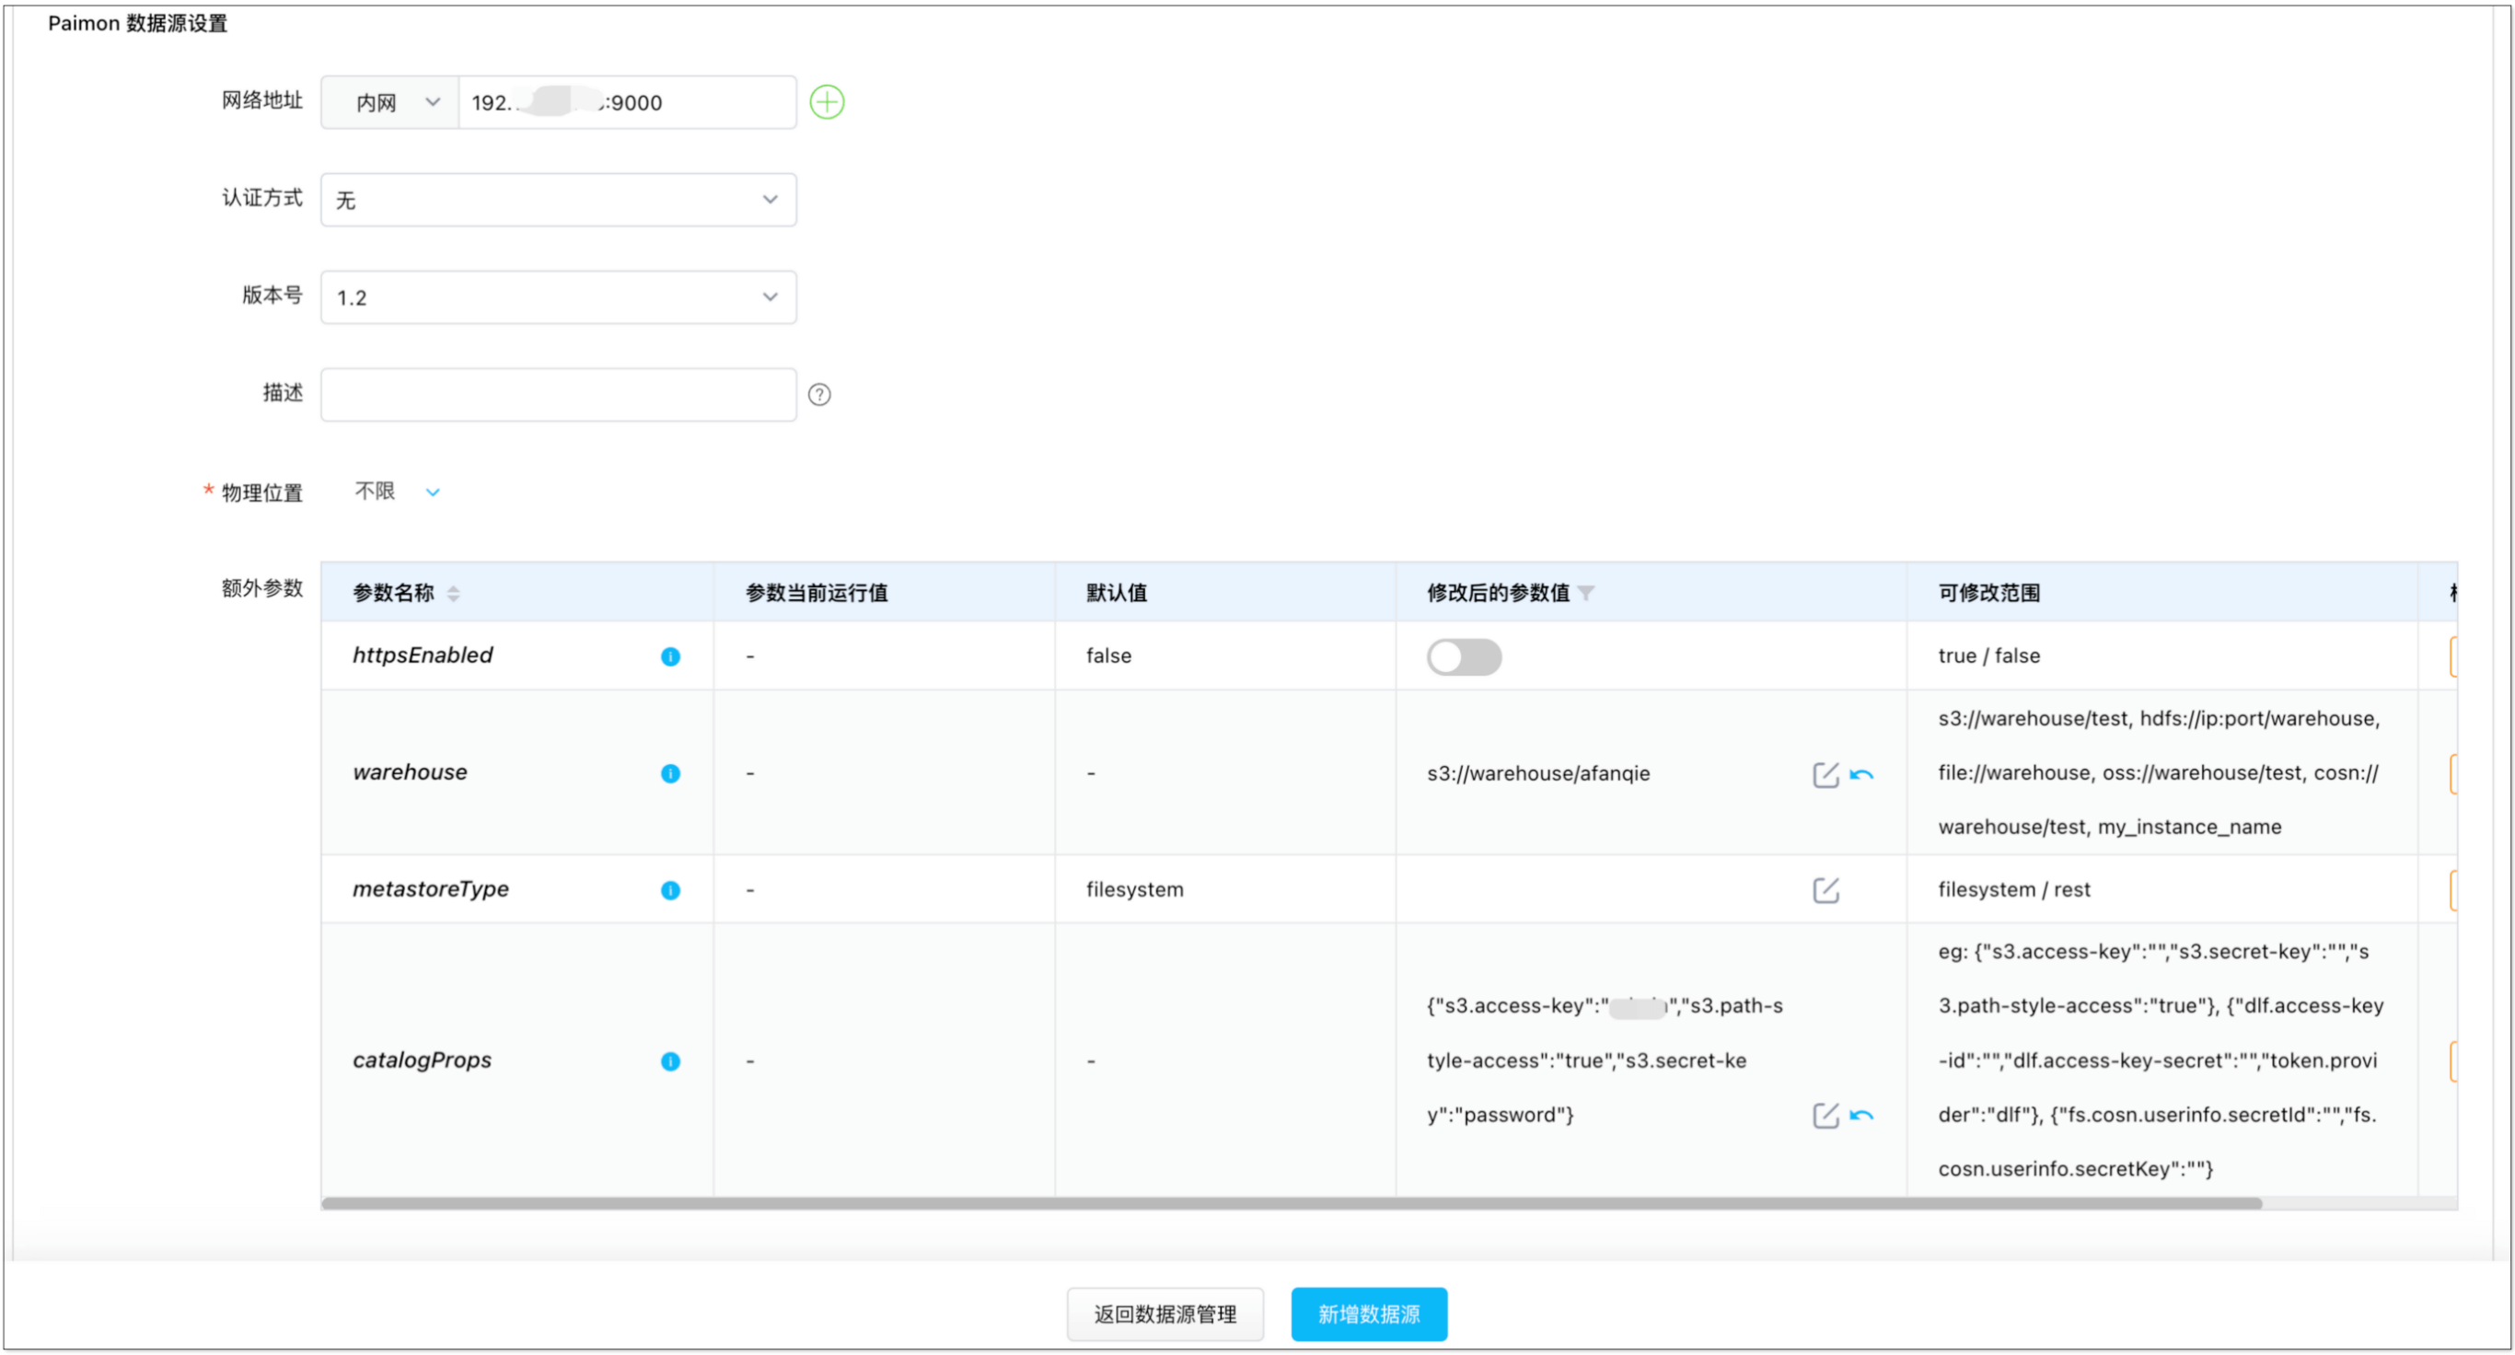Toggle the httpsEnabled switch on
Viewport: 2515px width, 1355px height.
coord(1464,657)
